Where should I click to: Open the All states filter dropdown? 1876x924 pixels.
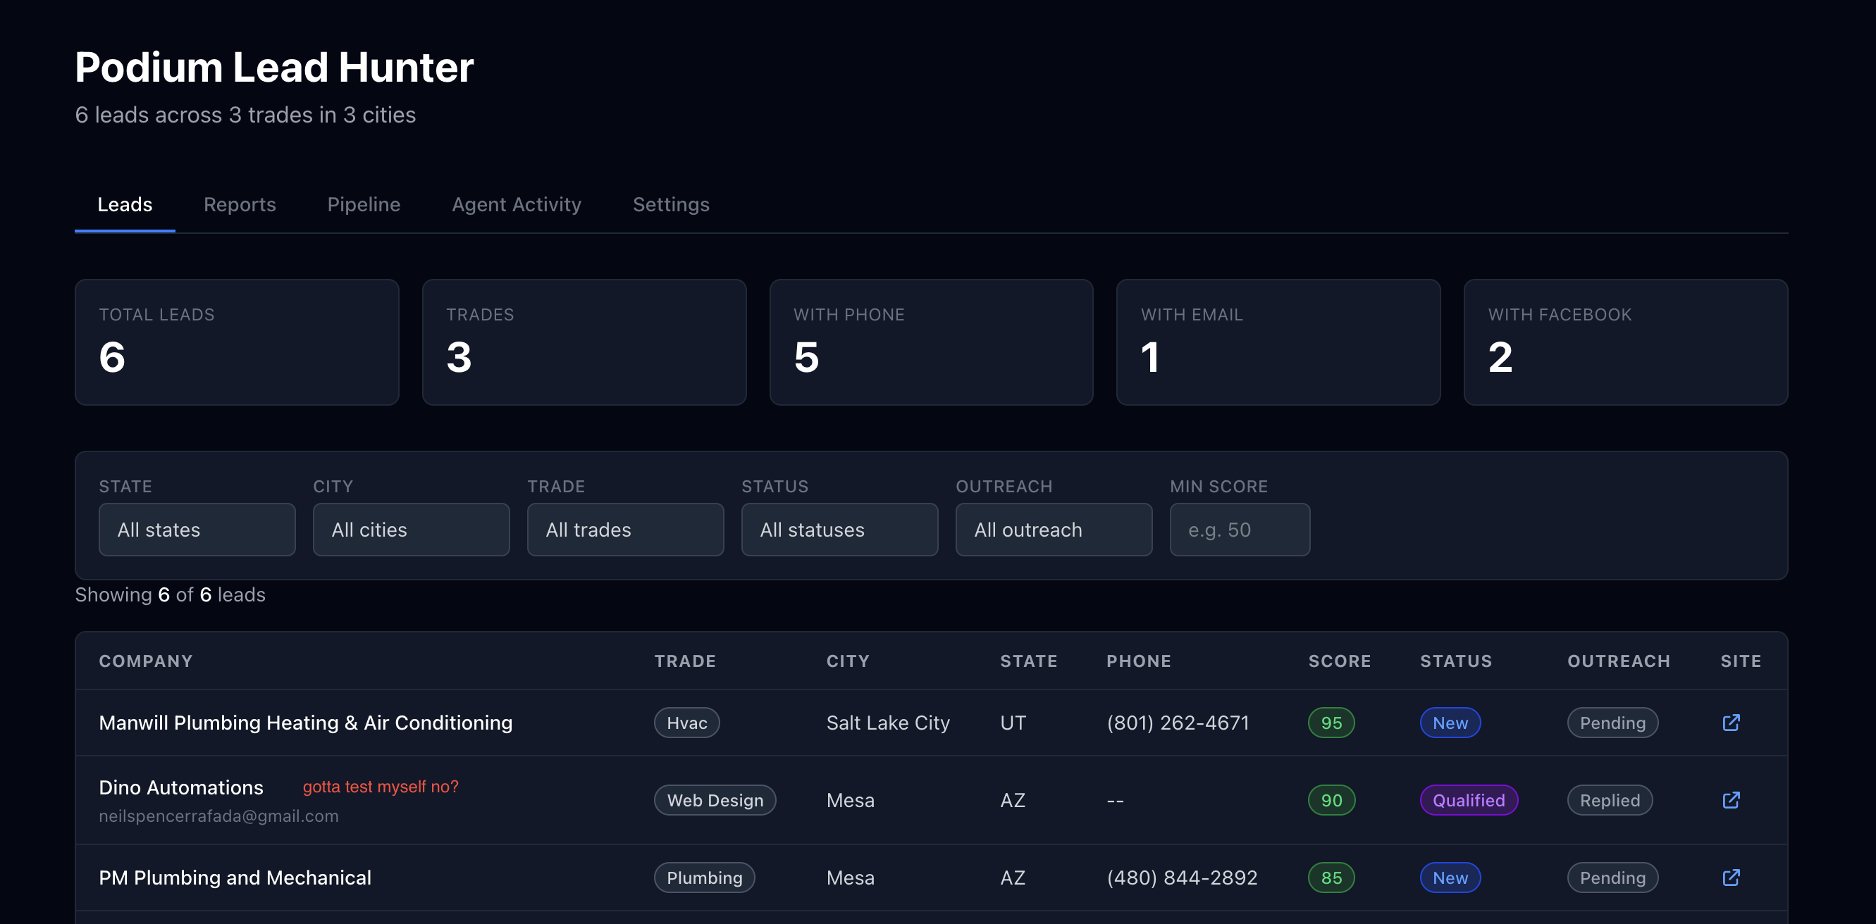[x=197, y=530]
